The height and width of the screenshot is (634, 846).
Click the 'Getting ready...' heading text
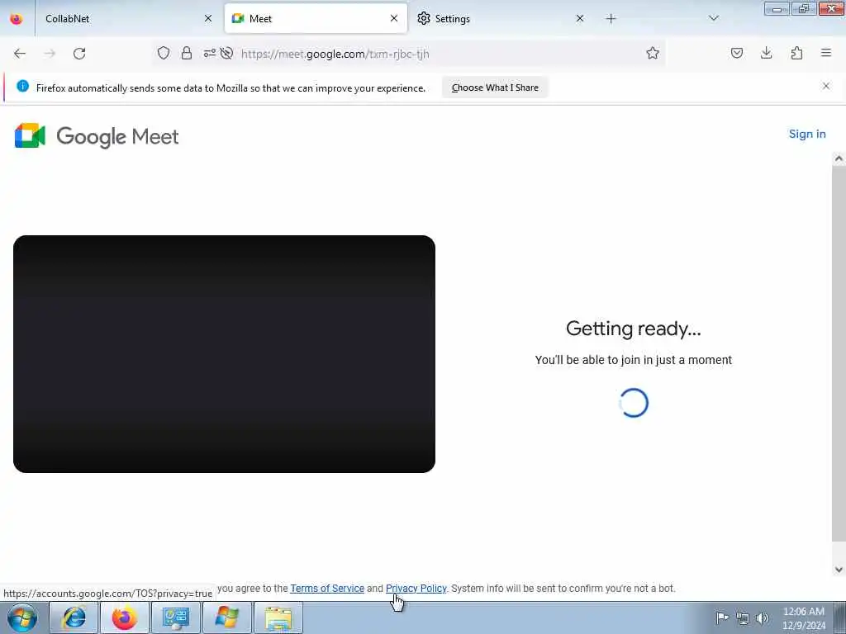(x=634, y=329)
